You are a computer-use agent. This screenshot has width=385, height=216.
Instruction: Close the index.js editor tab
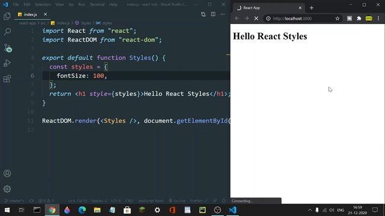pyautogui.click(x=45, y=14)
